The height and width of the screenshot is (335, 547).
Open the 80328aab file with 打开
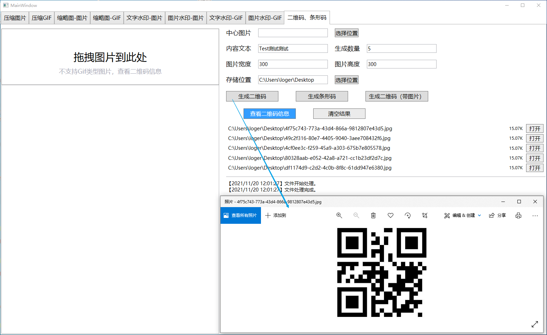pos(535,158)
